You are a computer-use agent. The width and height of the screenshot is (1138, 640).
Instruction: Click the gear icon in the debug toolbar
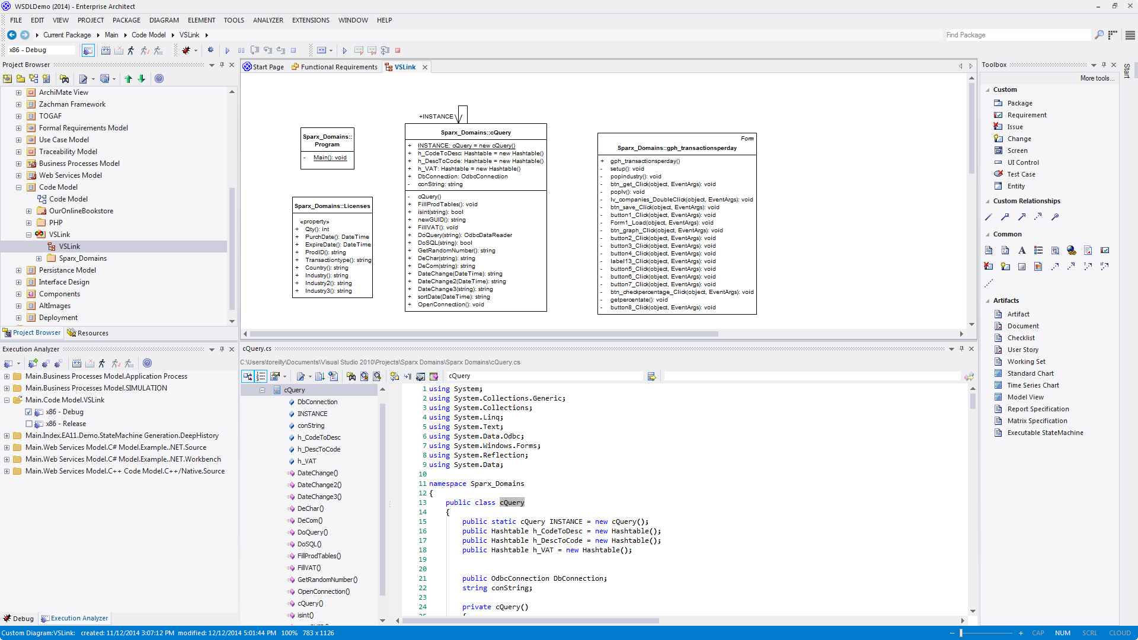pos(210,50)
